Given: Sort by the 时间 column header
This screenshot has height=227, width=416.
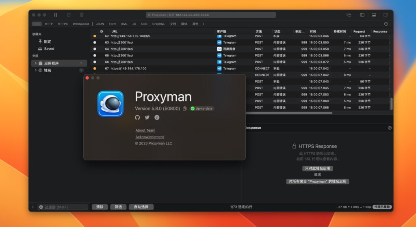Looking at the screenshot, I should 312,31.
